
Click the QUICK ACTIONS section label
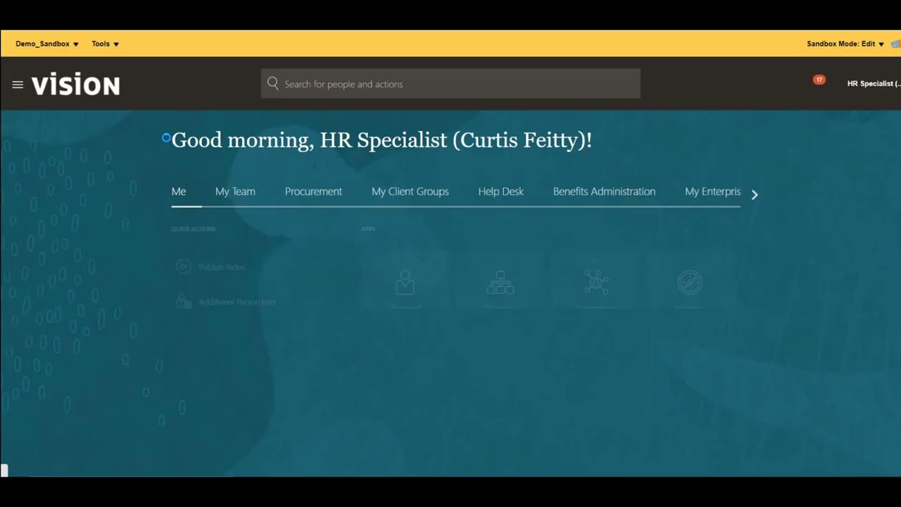(x=194, y=229)
